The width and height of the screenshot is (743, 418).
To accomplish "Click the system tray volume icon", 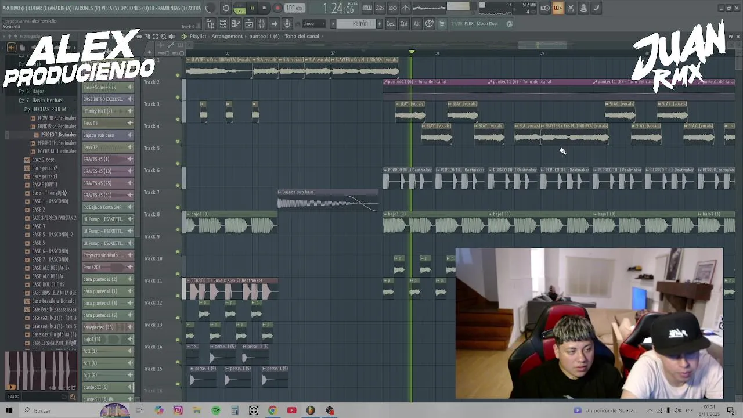I will click(x=677, y=410).
